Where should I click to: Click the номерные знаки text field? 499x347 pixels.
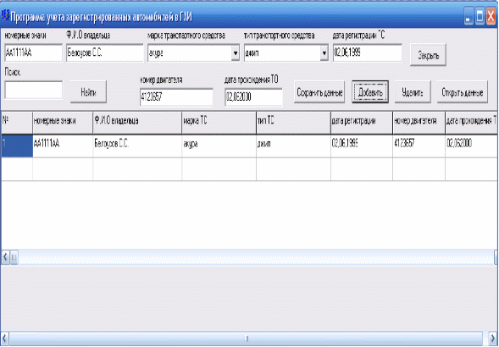[33, 52]
